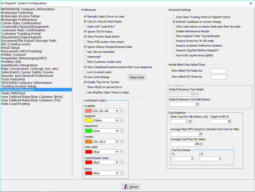
Task: Toggle Refresh Loadboard on screen change
Action: (174, 22)
